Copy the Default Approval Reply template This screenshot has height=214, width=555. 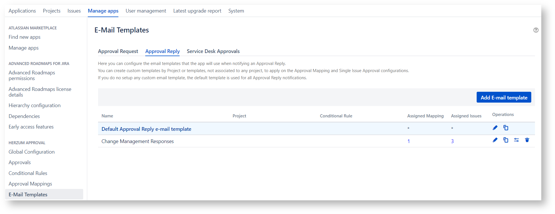506,128
